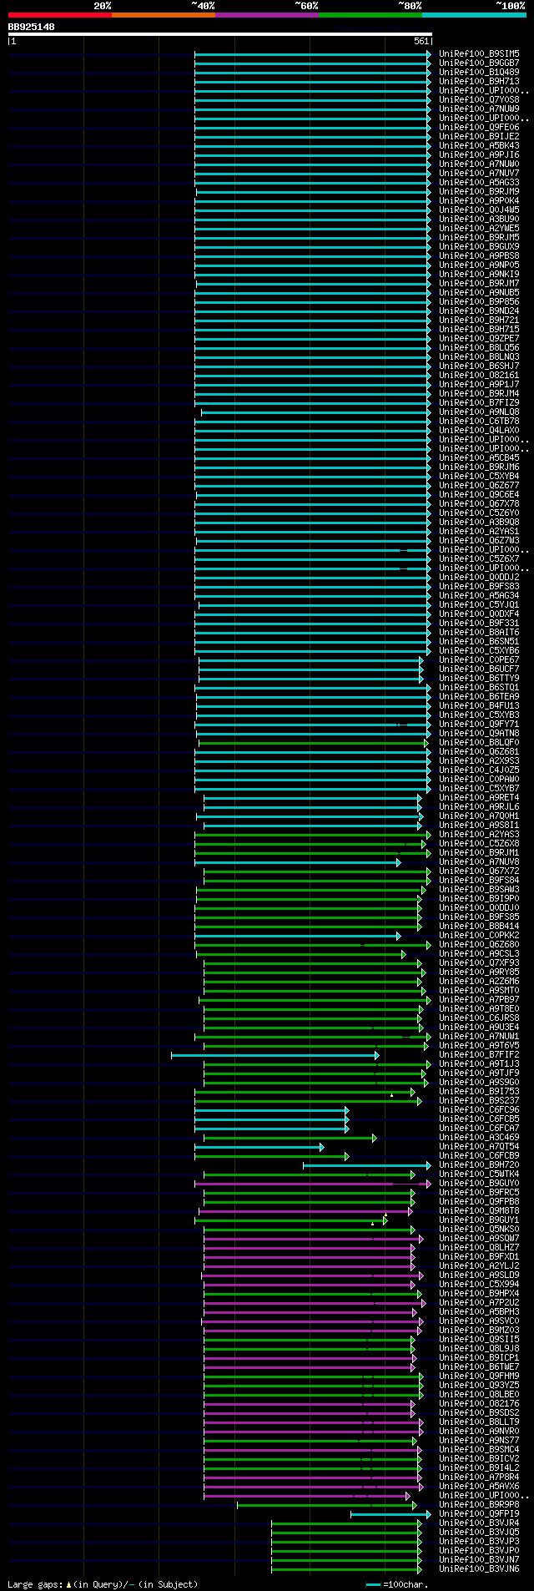534x1591 pixels.
Task: Select the UniRef100_B6SHJ7 label
Action: [x=479, y=366]
